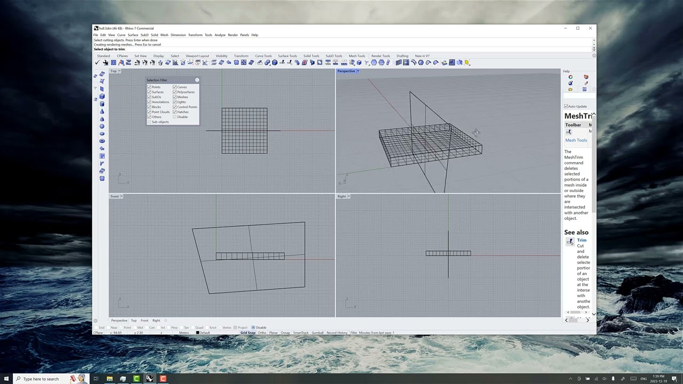Uncheck Polysurfaces in Selection Filter

coord(174,92)
